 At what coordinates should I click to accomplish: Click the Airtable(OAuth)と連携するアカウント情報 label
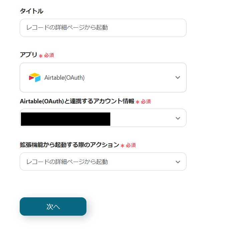click(77, 101)
